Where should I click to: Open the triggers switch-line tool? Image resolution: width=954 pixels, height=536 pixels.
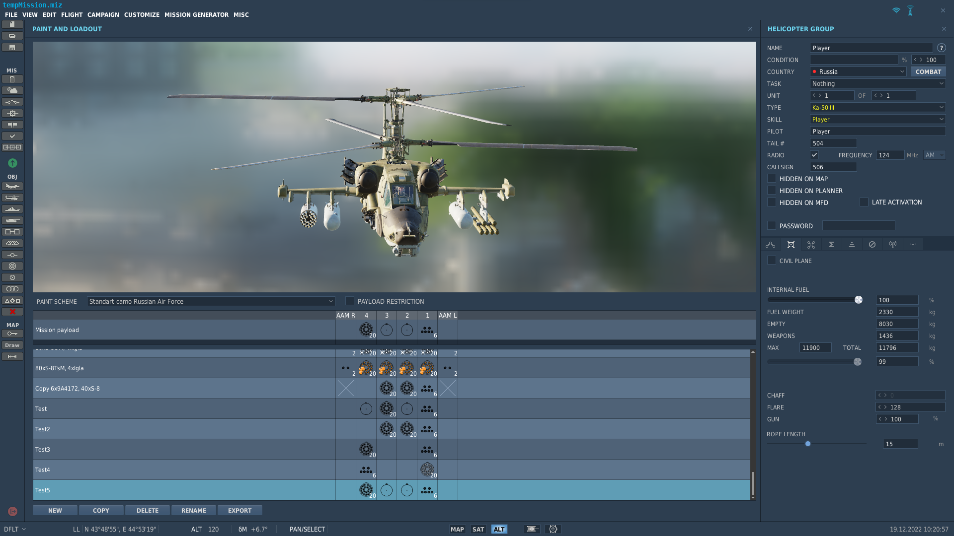12,102
